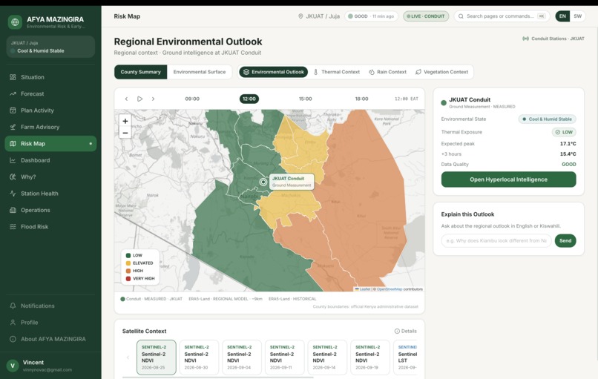Click the AFYA MAZINGIRA globe logo
Screen dimensions: 598x379
(15, 22)
